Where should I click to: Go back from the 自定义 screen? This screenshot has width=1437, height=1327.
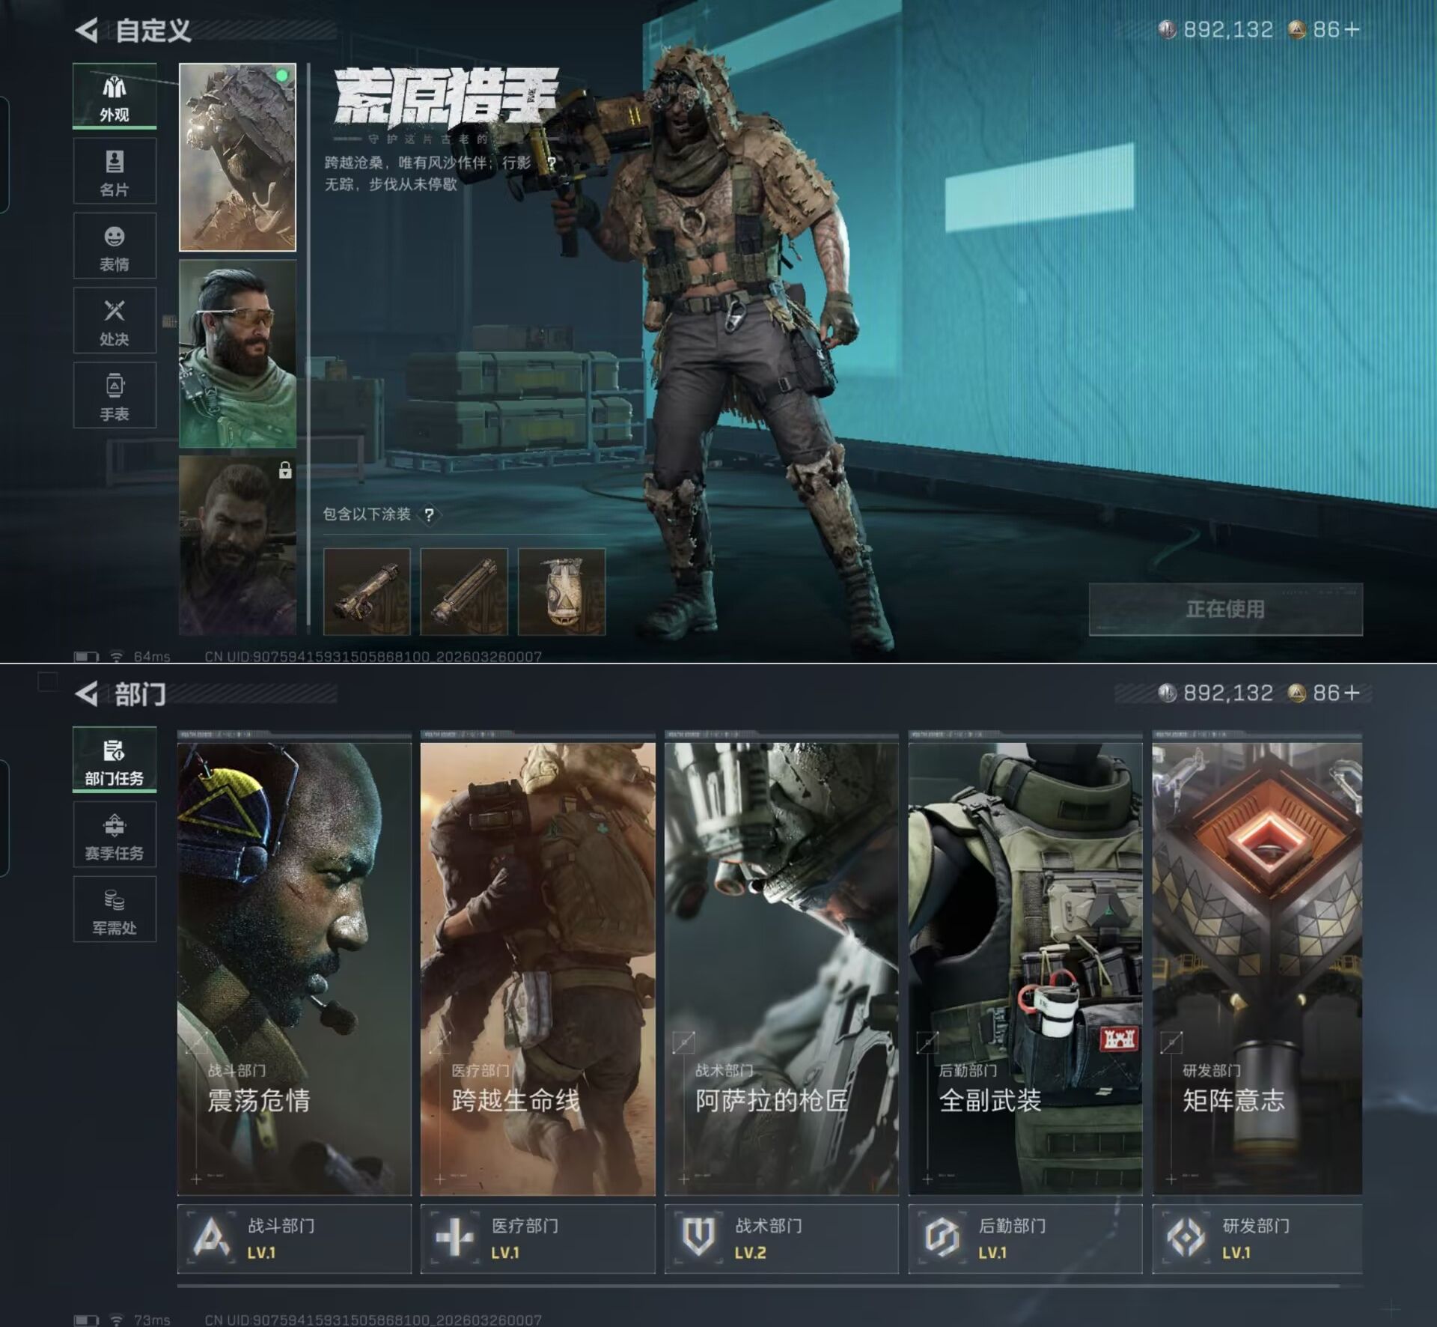(x=87, y=31)
